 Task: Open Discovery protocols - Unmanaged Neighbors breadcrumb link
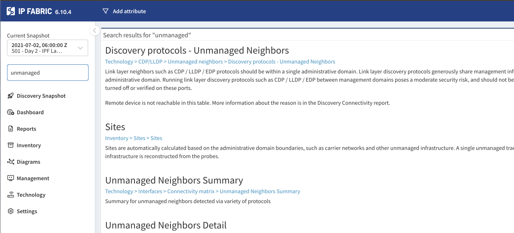[281, 61]
